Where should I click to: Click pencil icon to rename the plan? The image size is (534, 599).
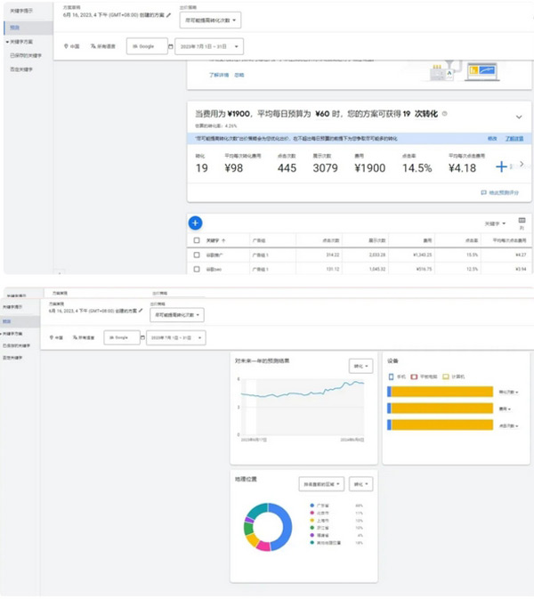tap(168, 15)
